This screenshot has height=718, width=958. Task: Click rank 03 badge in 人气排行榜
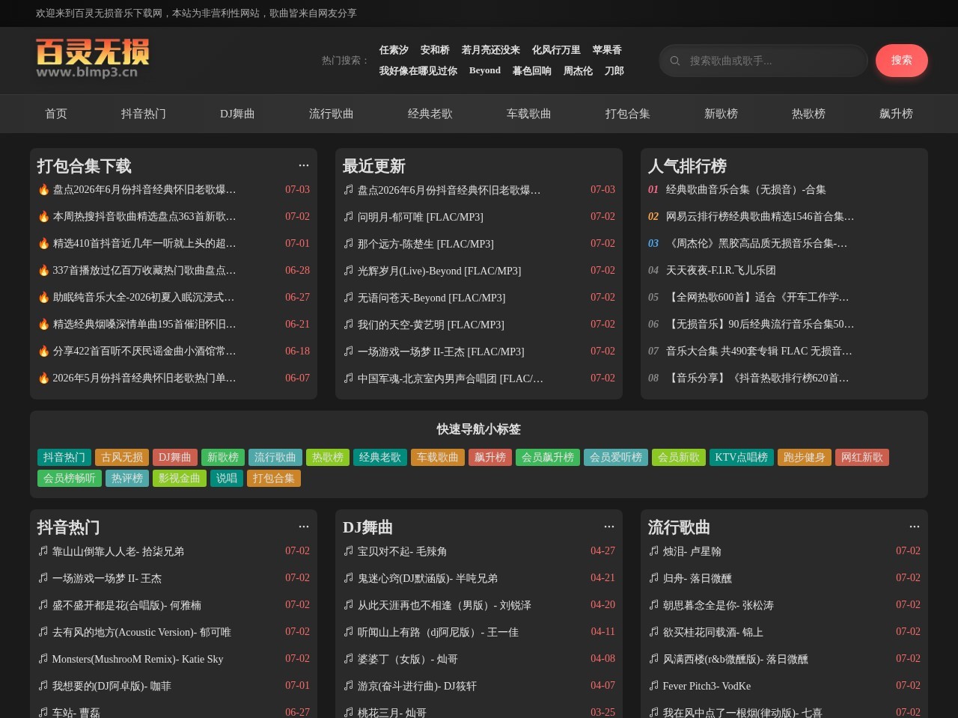pos(653,243)
